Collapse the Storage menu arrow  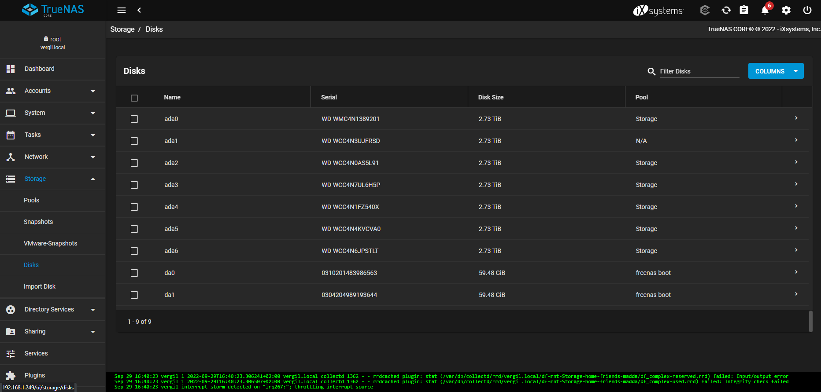click(93, 179)
